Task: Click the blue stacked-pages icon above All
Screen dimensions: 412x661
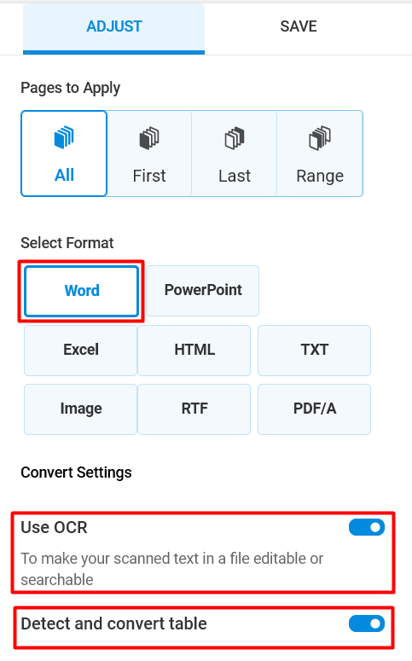Action: (64, 137)
